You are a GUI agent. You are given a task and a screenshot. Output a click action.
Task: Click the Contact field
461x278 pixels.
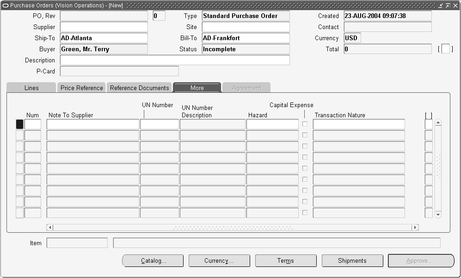click(388, 27)
